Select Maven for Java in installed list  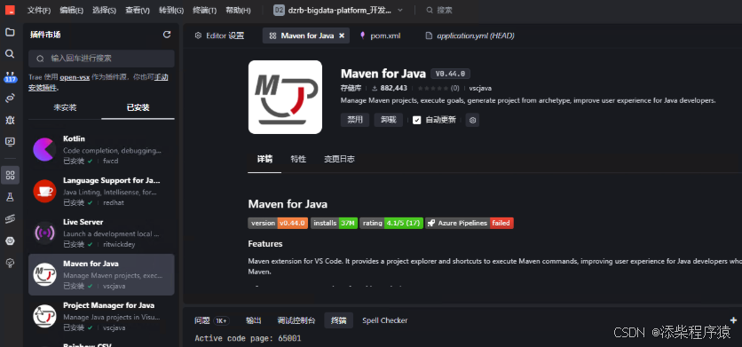[101, 274]
